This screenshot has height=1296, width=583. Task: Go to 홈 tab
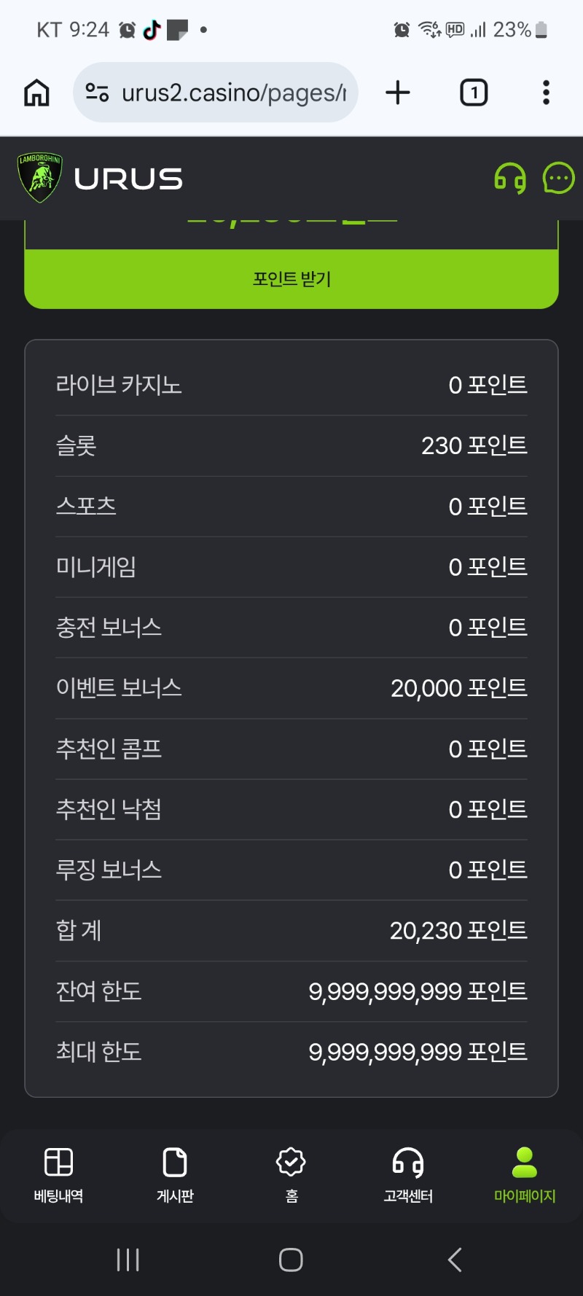291,1174
